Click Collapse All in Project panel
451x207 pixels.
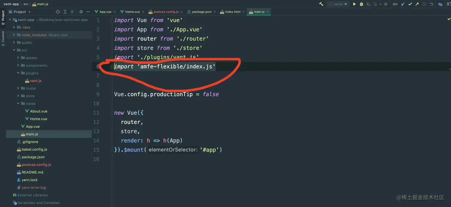coord(72,12)
